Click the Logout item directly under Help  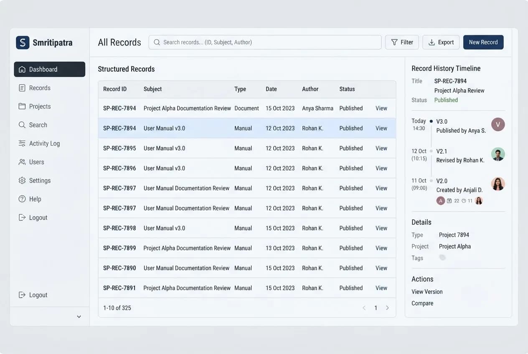pyautogui.click(x=33, y=217)
